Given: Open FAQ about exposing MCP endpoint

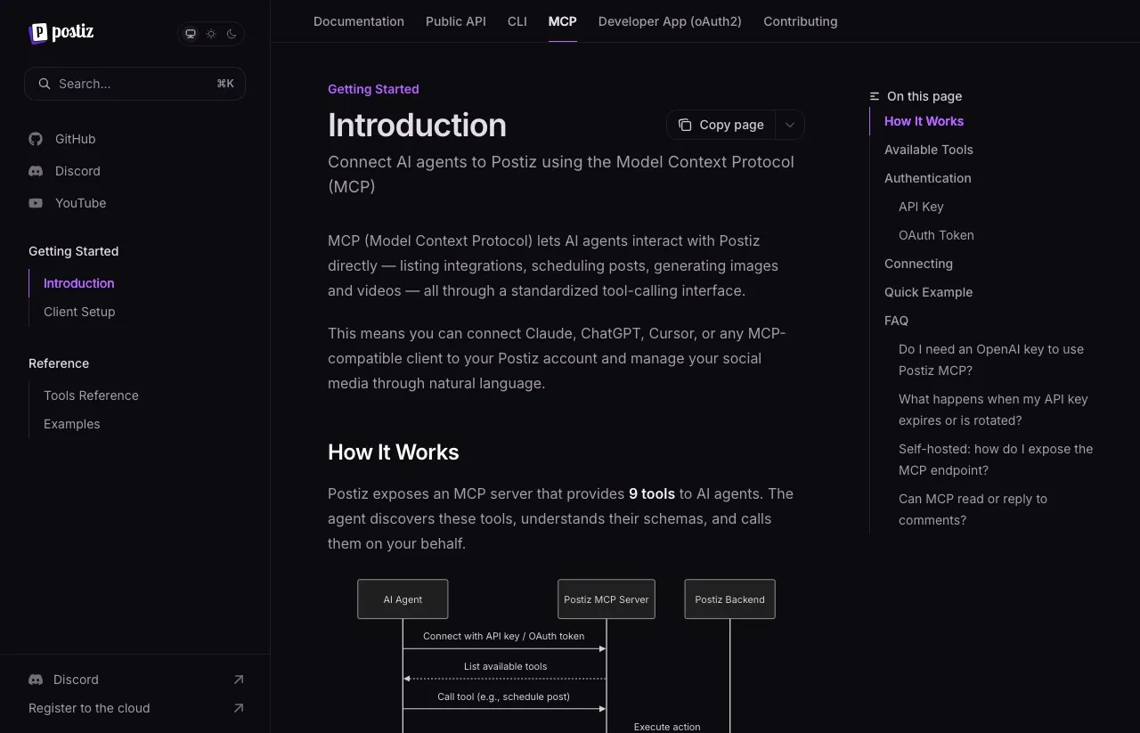Looking at the screenshot, I should coord(996,460).
